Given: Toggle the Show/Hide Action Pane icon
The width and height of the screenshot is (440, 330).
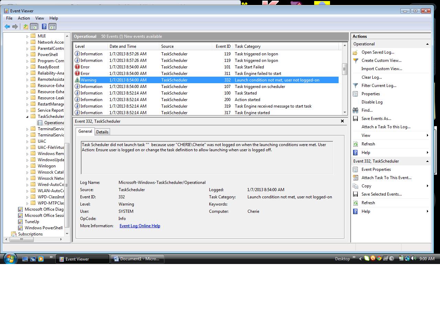Looking at the screenshot, I should pyautogui.click(x=52, y=26).
